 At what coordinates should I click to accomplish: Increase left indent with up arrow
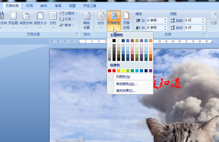165,19
